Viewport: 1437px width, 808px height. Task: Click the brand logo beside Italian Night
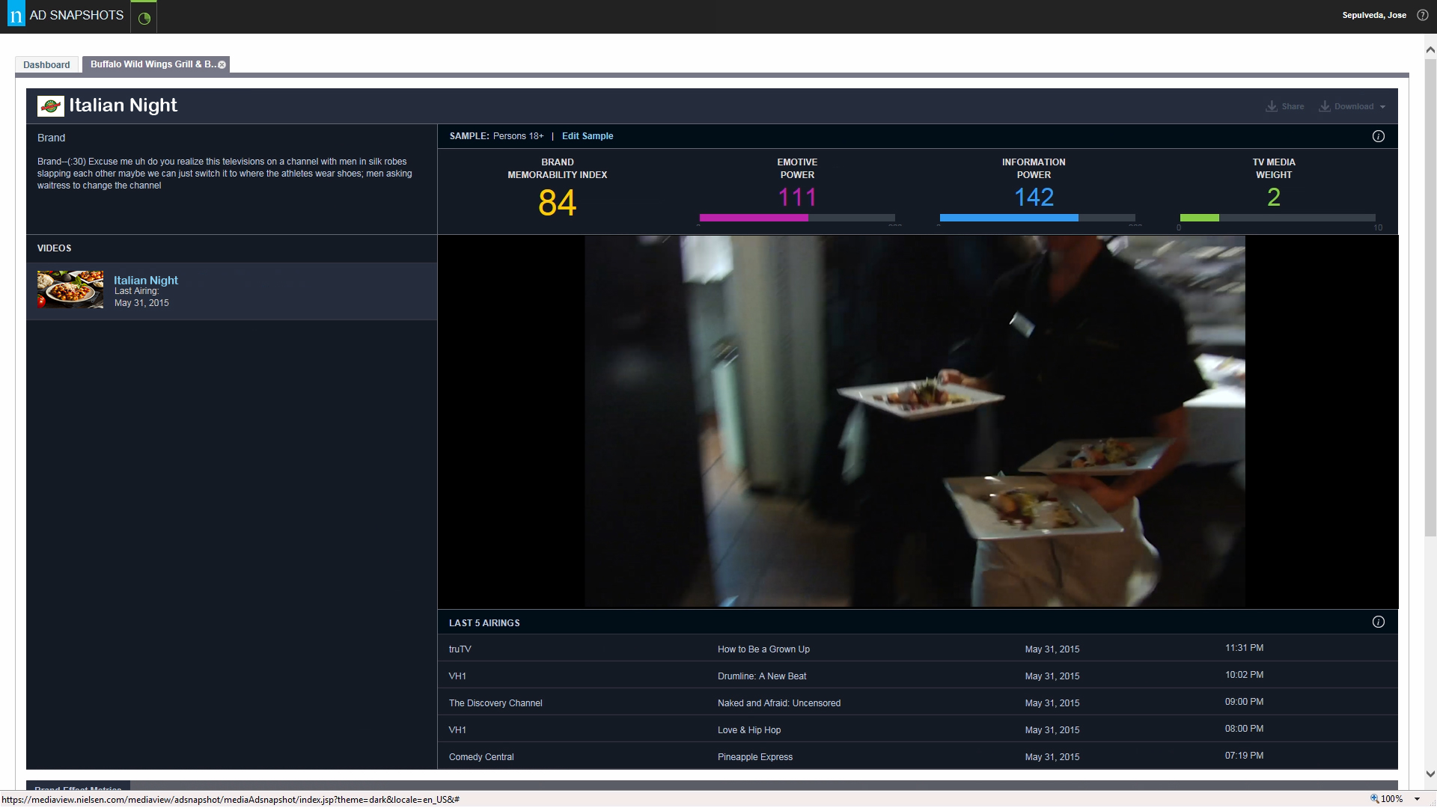[x=51, y=106]
